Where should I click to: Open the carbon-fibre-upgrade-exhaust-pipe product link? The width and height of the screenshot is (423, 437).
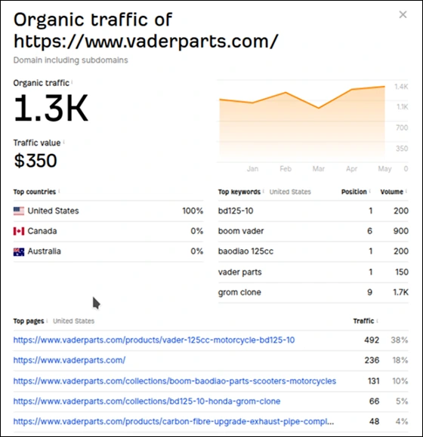click(x=174, y=421)
